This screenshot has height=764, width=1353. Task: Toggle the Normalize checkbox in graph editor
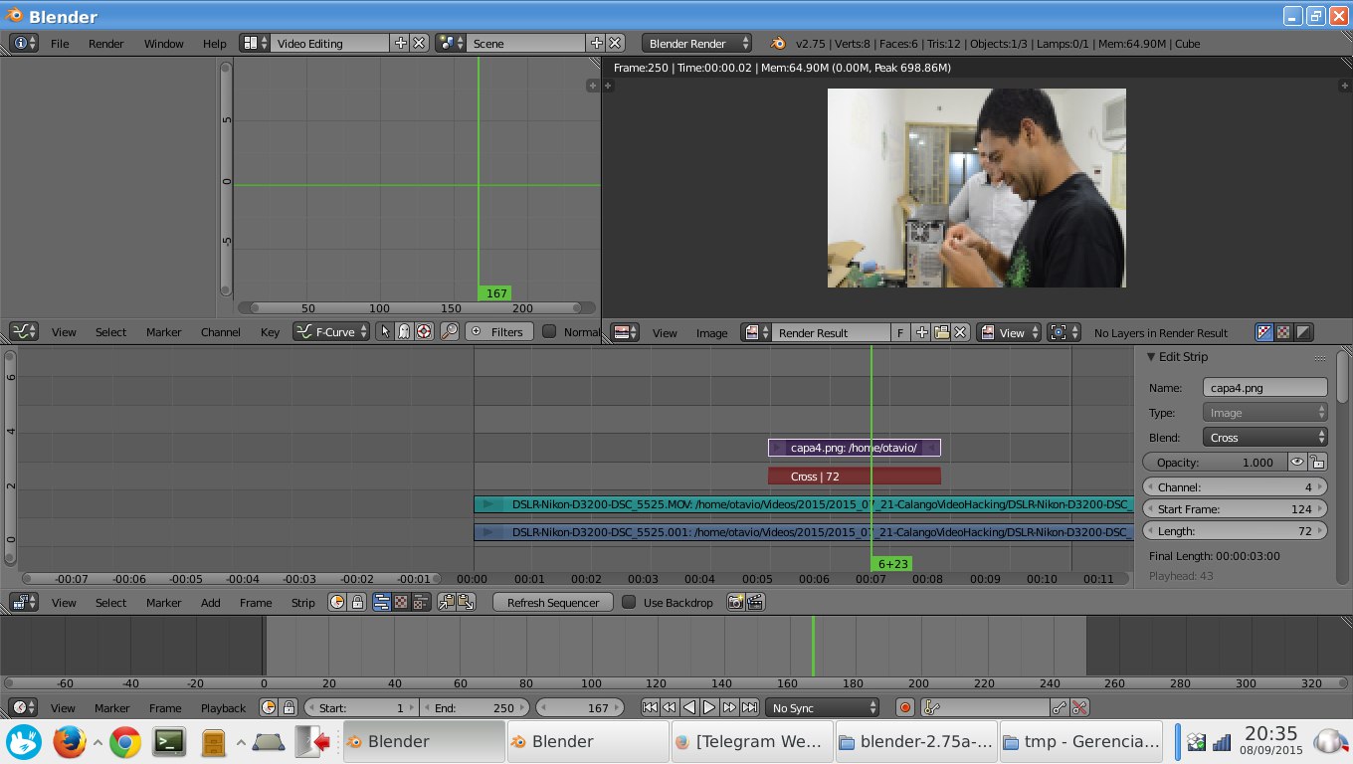pos(549,332)
